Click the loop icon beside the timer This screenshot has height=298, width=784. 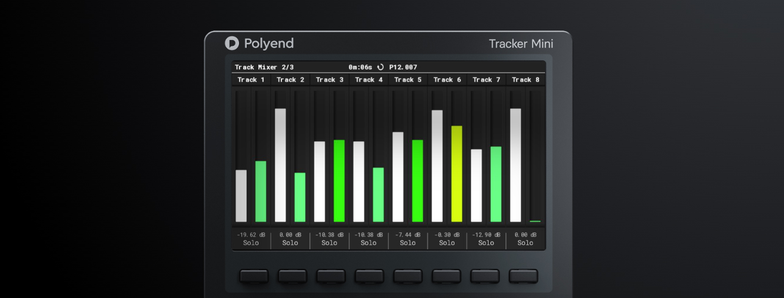[x=381, y=67]
